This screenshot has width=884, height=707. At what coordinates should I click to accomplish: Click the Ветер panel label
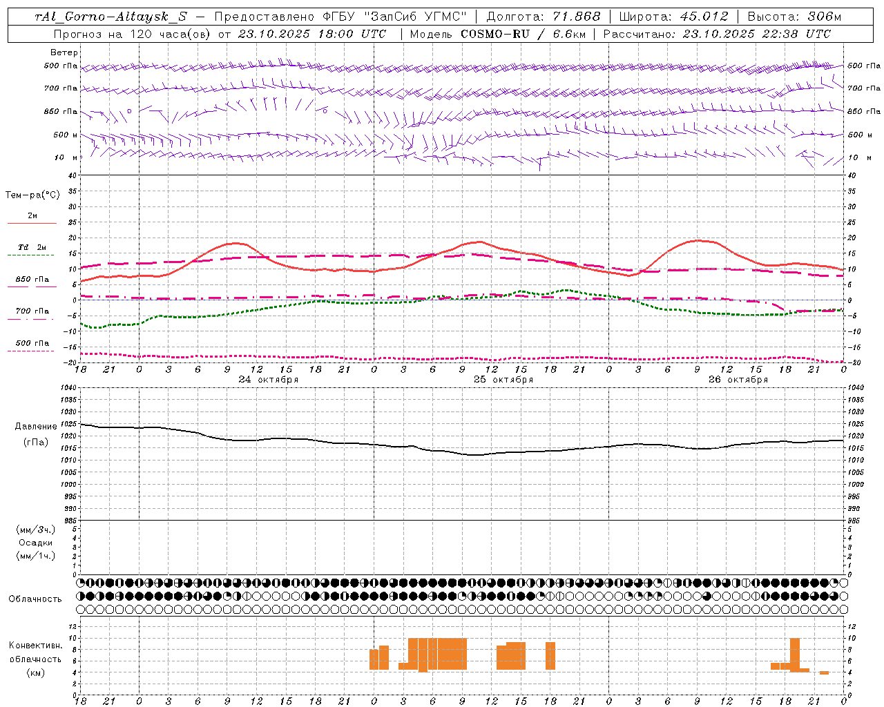(x=64, y=52)
